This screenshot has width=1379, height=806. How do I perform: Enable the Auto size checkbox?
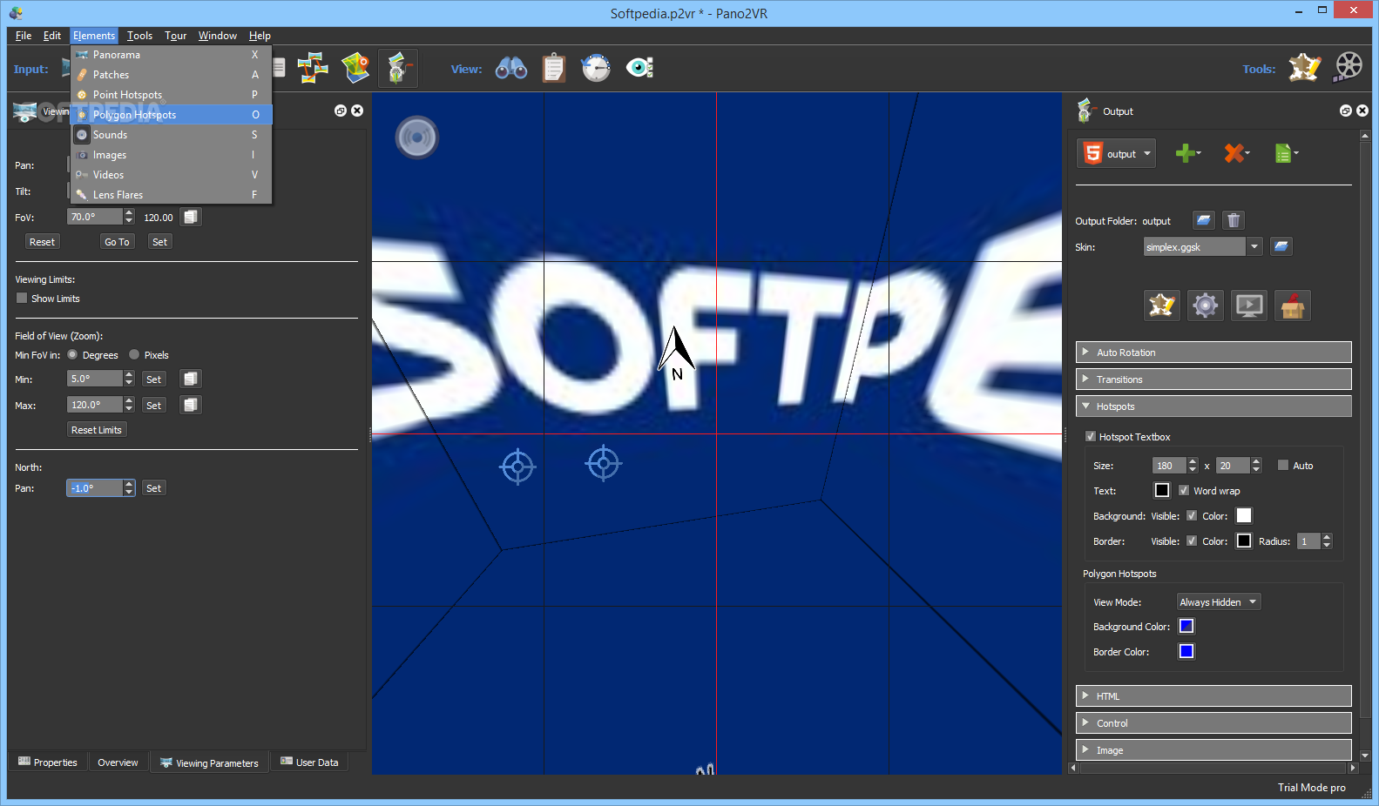(1283, 465)
